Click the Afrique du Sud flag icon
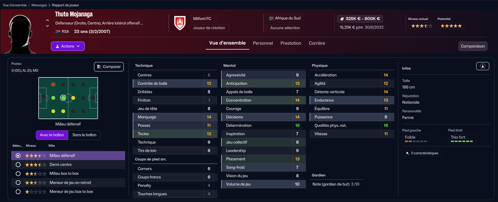The image size is (498, 202). click(x=271, y=18)
